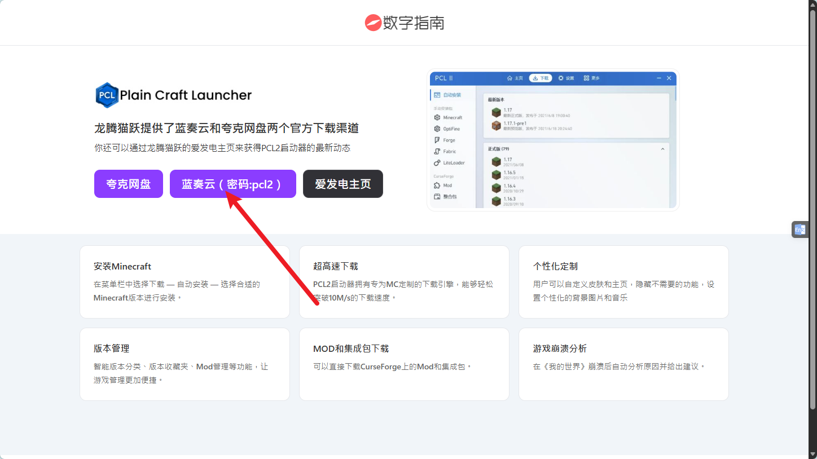
Task: Click 更多 tab in PCL II preview
Action: pos(592,78)
